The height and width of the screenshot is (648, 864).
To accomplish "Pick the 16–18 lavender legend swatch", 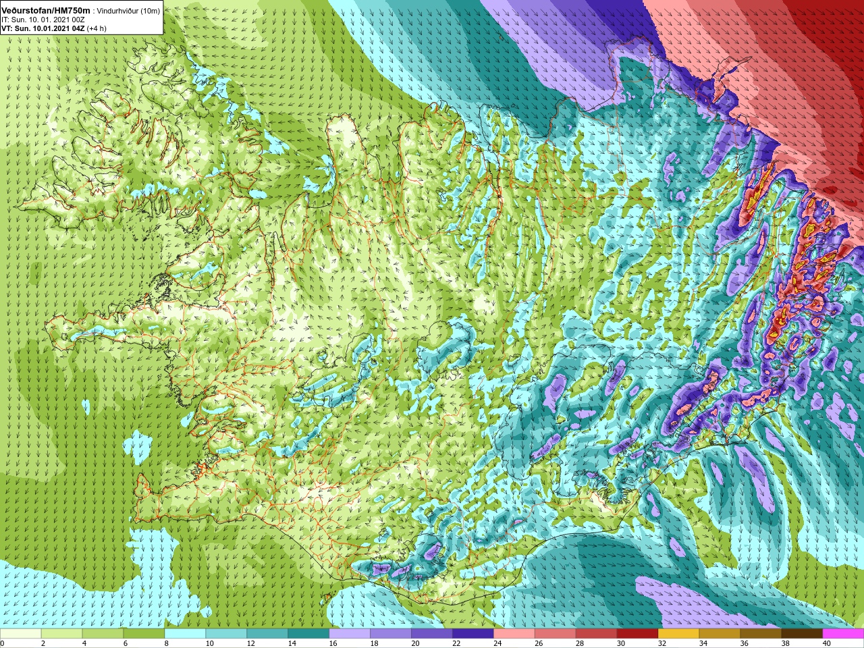I will 350,633.
